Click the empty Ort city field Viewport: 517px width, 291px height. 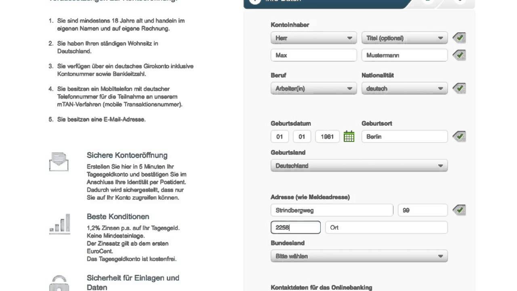(x=386, y=227)
